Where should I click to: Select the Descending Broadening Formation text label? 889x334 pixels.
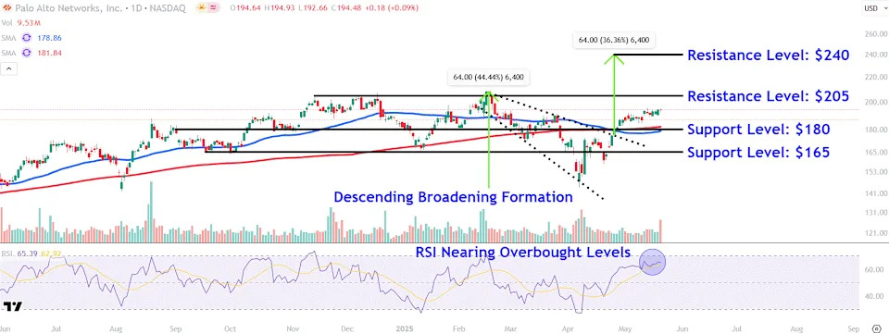tap(453, 197)
